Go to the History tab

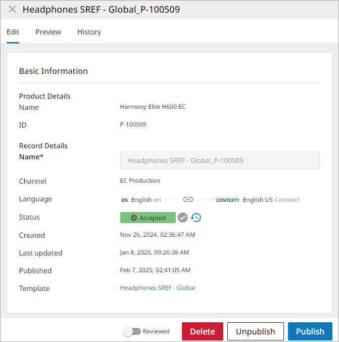pos(89,32)
